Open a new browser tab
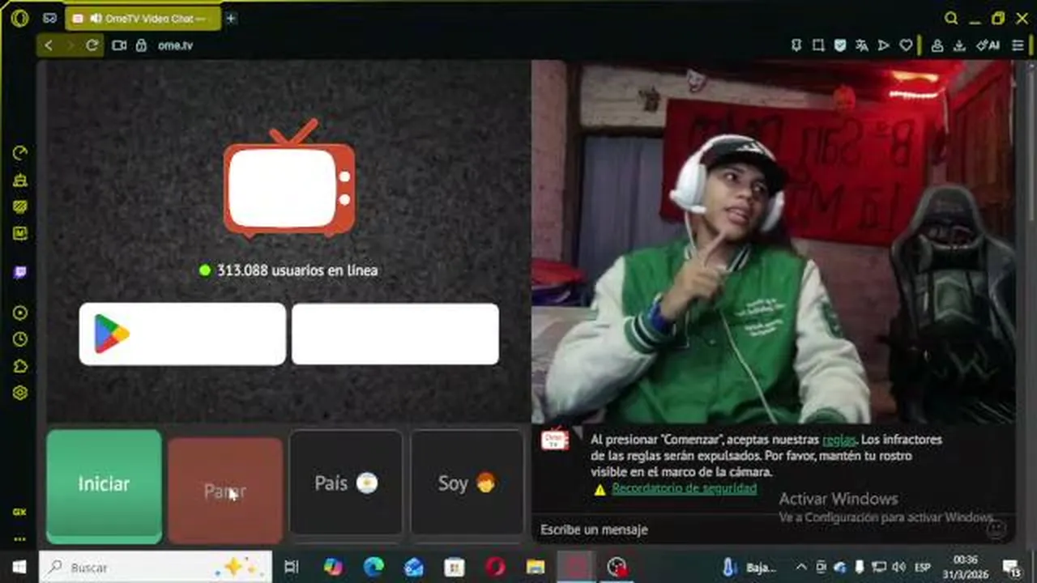The width and height of the screenshot is (1037, 583). tap(231, 18)
